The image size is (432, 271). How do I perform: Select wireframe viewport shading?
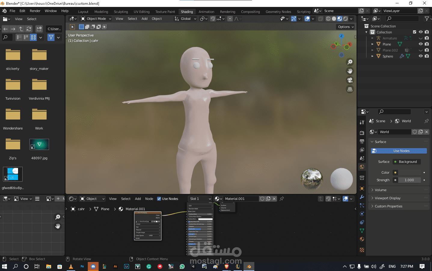328,19
